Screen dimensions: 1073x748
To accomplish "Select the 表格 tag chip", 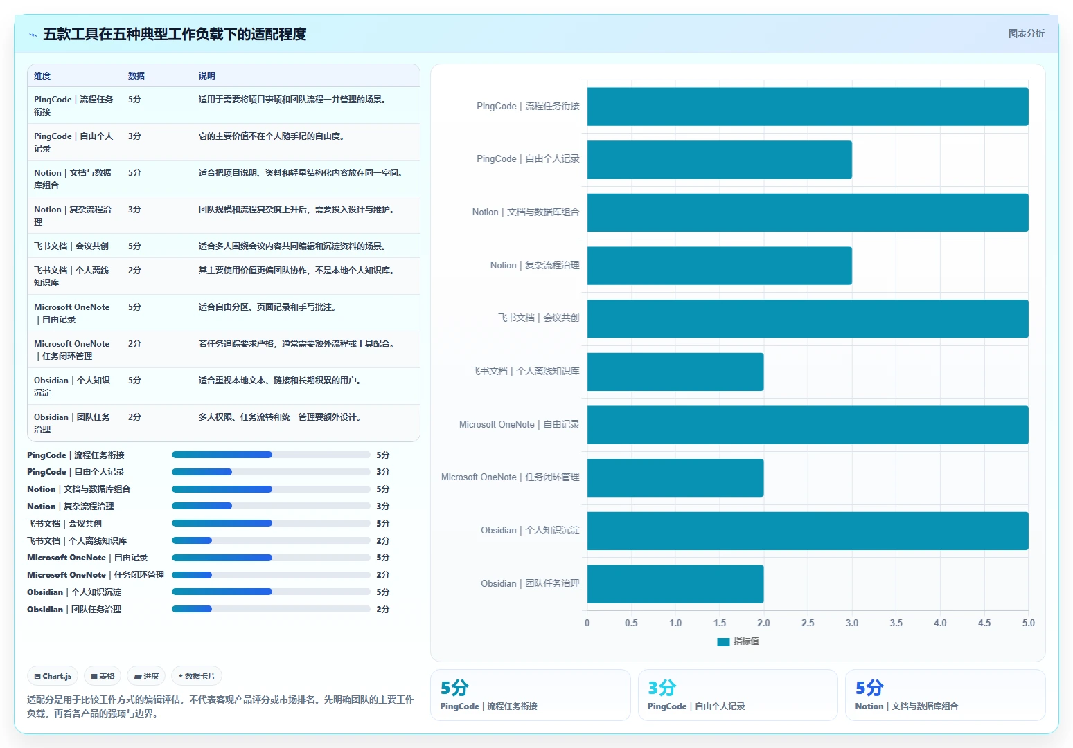I will (103, 676).
